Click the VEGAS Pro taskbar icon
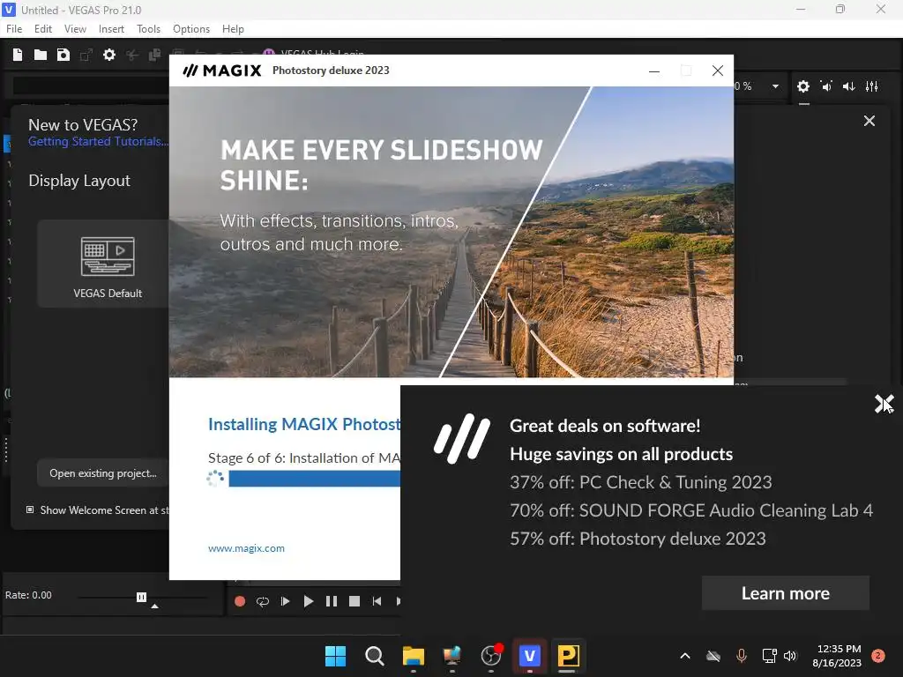The width and height of the screenshot is (903, 677). point(530,656)
